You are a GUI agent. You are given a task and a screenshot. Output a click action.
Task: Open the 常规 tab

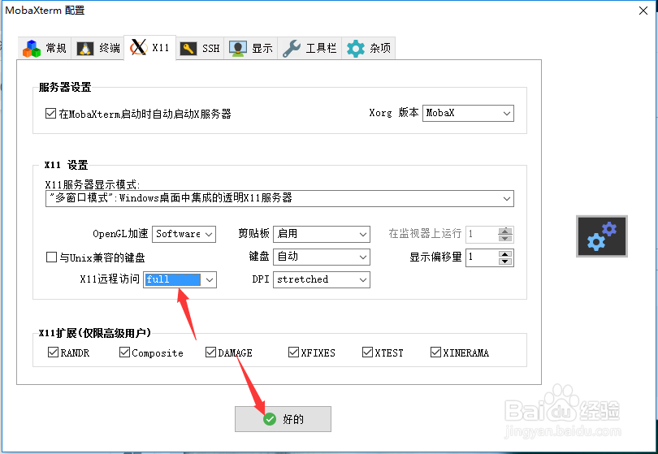(x=45, y=49)
